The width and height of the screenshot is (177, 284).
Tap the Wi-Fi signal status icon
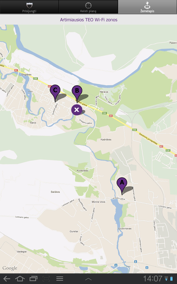pyautogui.click(x=166, y=279)
